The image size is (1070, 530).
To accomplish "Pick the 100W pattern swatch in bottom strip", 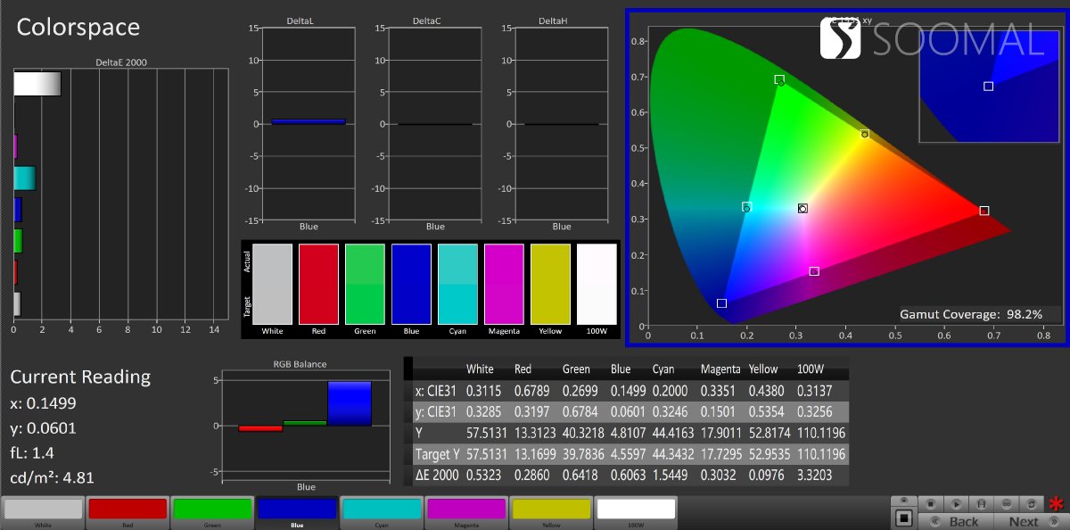I will (635, 509).
